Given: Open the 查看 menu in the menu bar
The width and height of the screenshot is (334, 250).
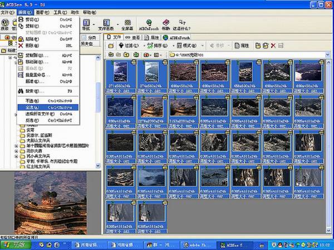Looking at the screenshot, I should 42,13.
